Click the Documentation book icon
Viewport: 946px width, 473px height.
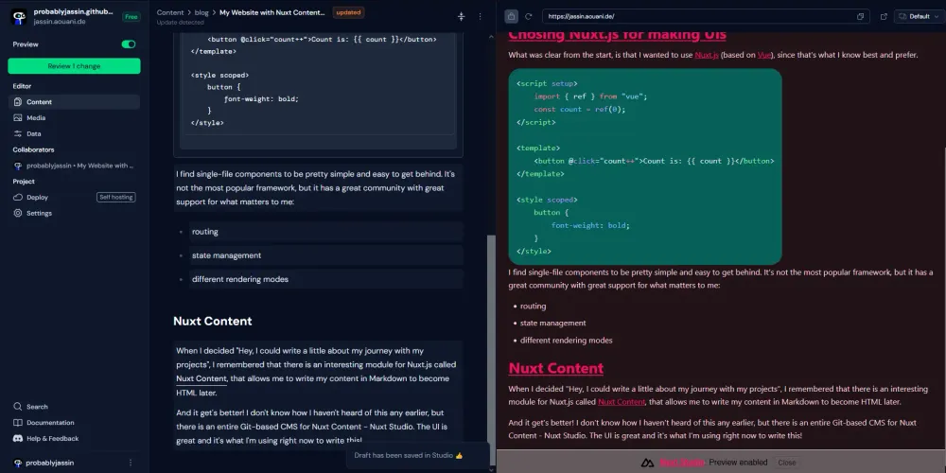18,422
